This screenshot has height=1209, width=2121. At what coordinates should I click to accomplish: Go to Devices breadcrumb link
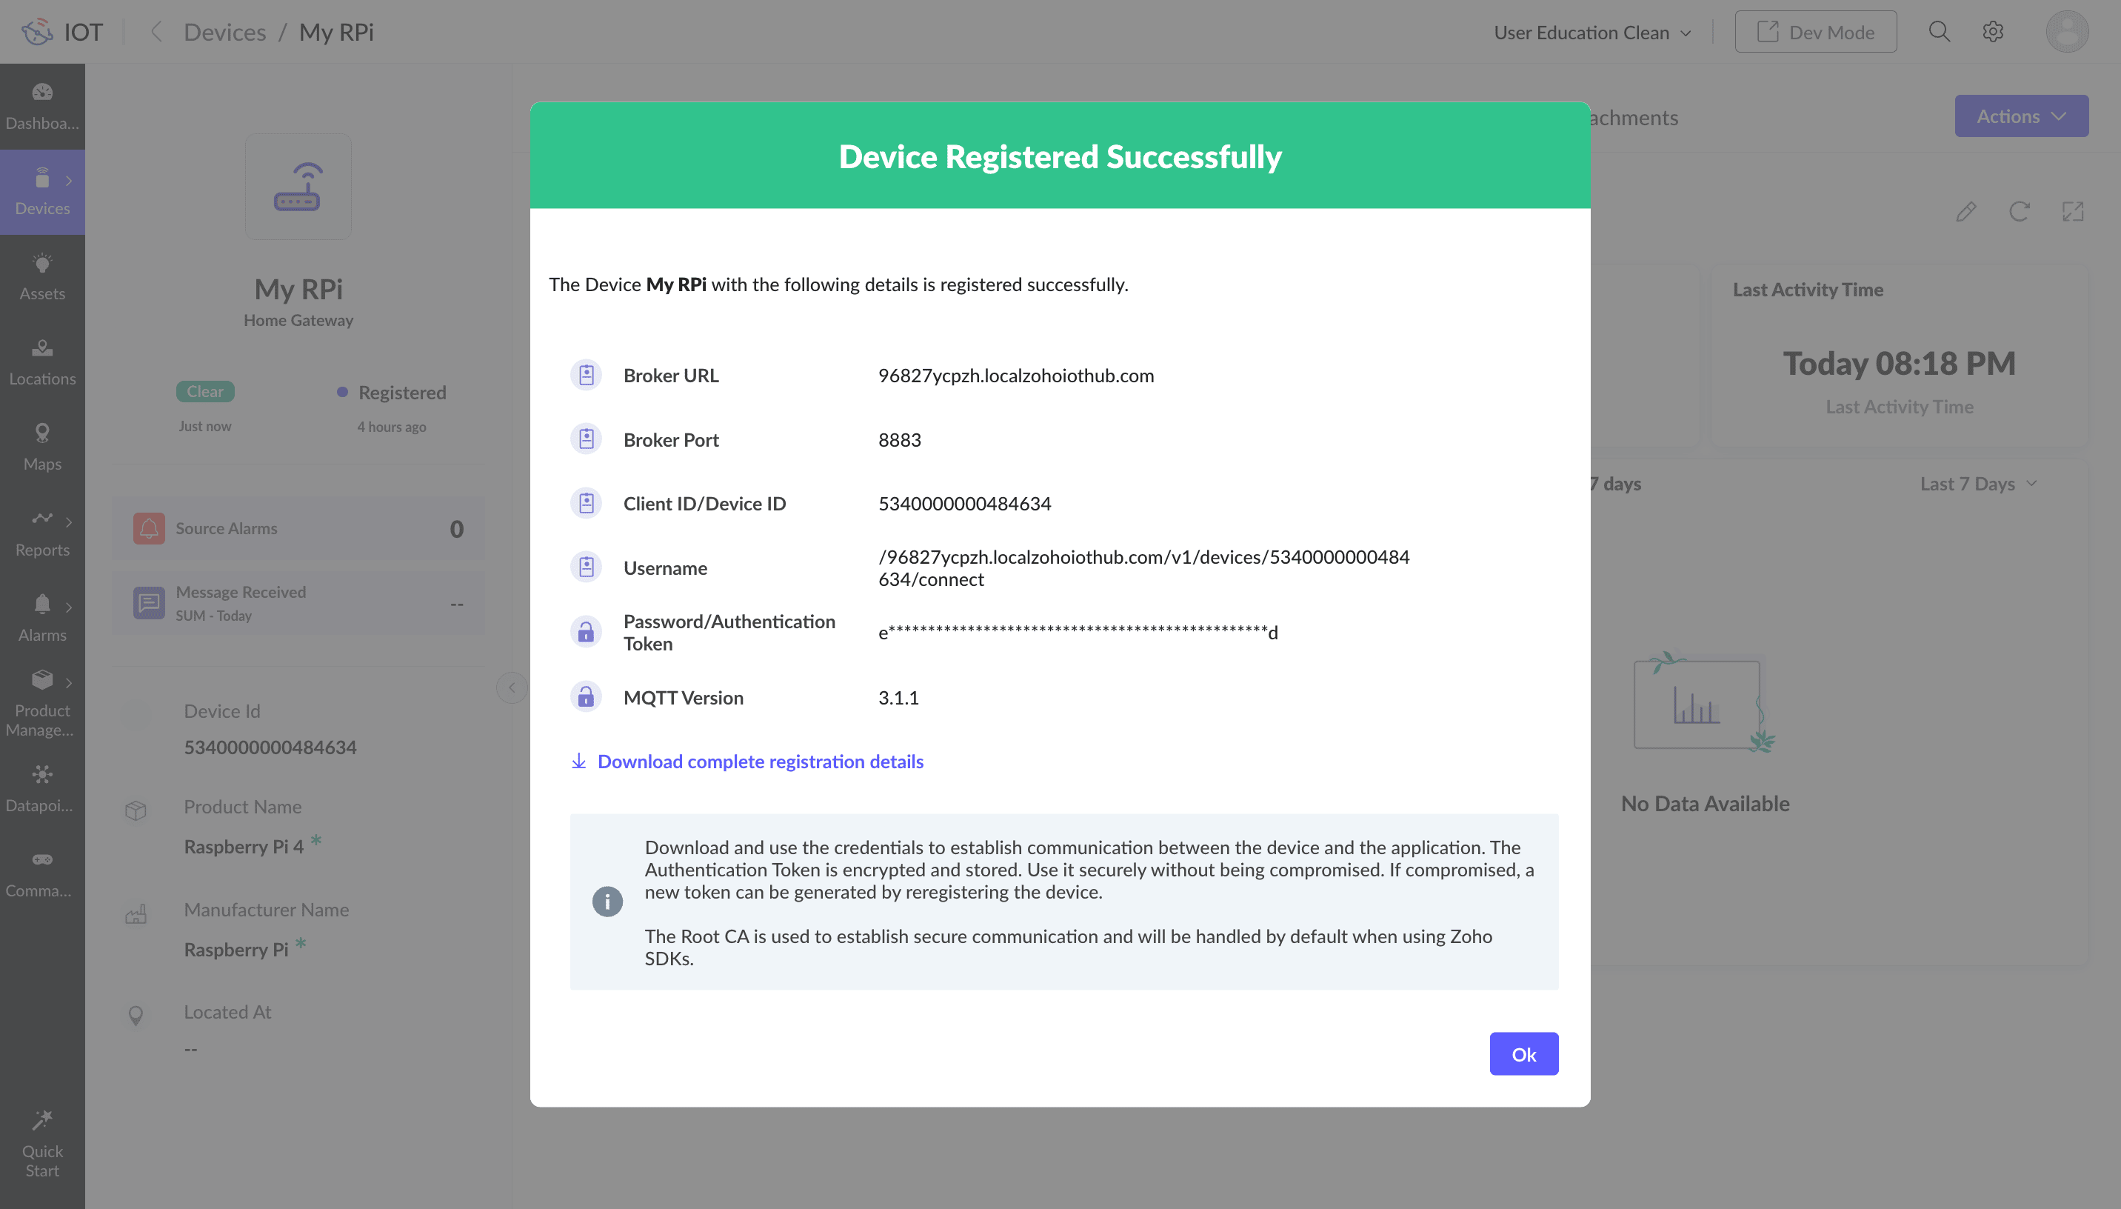(x=224, y=33)
